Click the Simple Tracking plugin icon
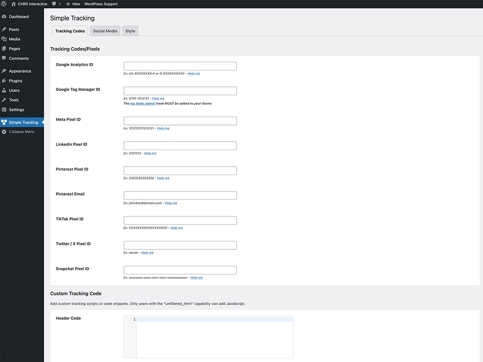The height and width of the screenshot is (362, 483). pyautogui.click(x=4, y=122)
